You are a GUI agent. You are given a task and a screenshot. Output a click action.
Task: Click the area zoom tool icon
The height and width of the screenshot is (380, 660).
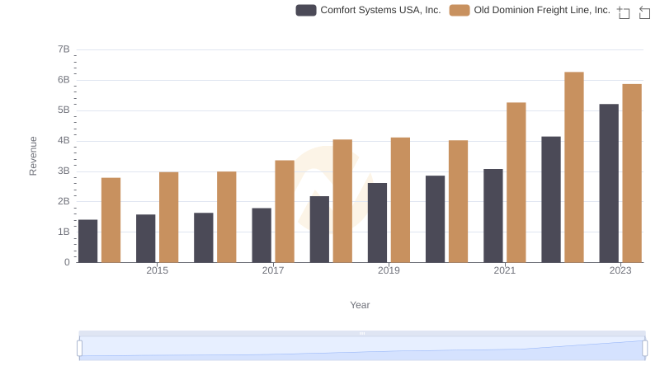click(624, 12)
